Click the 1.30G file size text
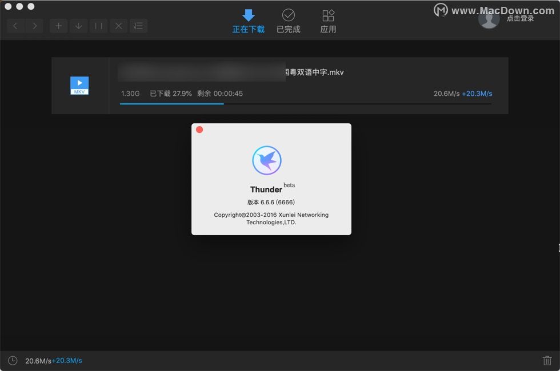 (130, 94)
